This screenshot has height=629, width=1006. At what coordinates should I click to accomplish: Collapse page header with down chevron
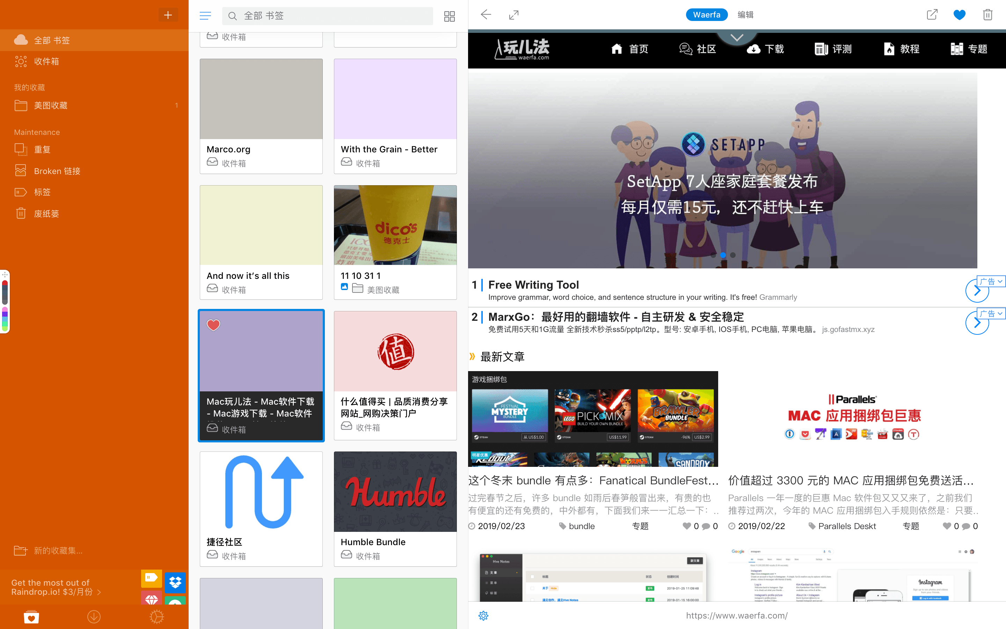click(x=737, y=38)
